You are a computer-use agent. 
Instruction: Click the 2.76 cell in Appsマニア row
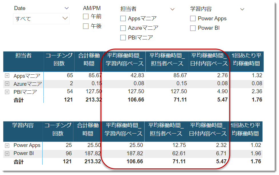pos(222,75)
